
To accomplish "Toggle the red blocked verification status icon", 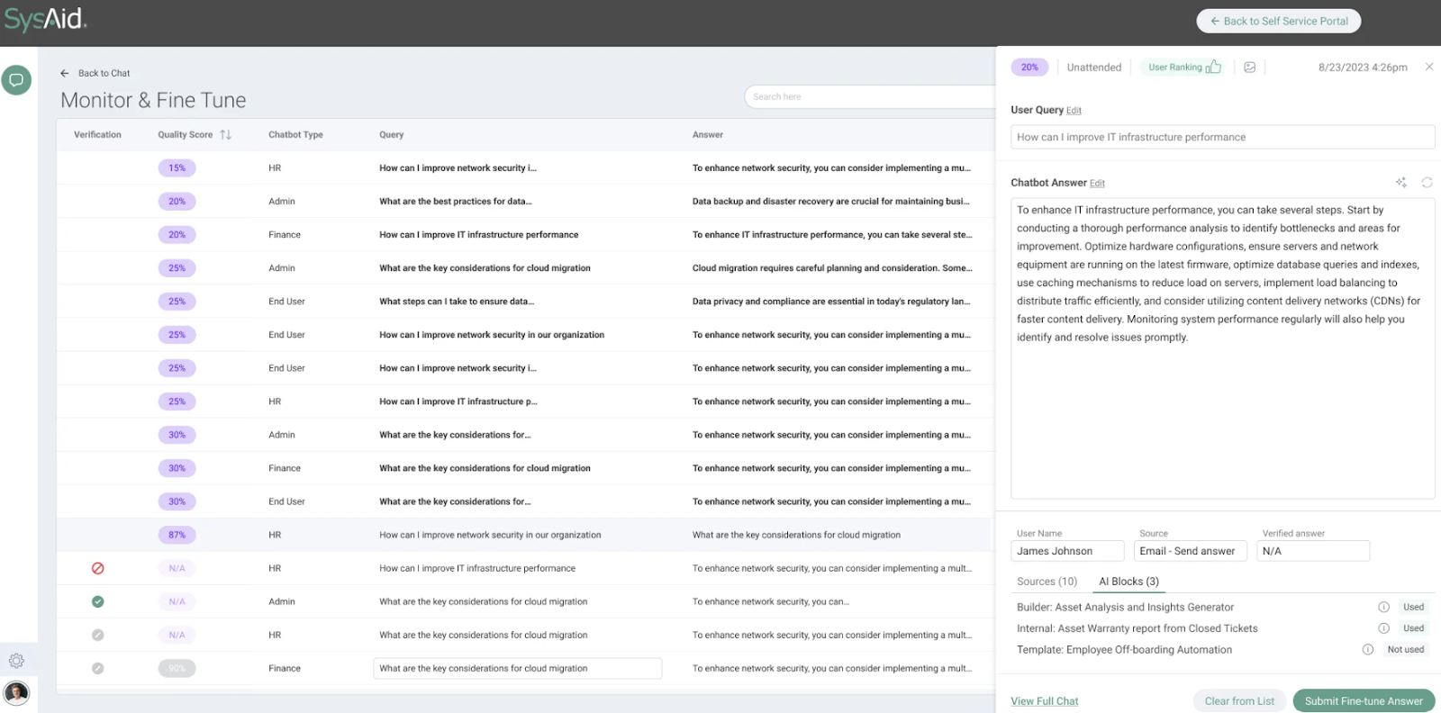I will (98, 568).
